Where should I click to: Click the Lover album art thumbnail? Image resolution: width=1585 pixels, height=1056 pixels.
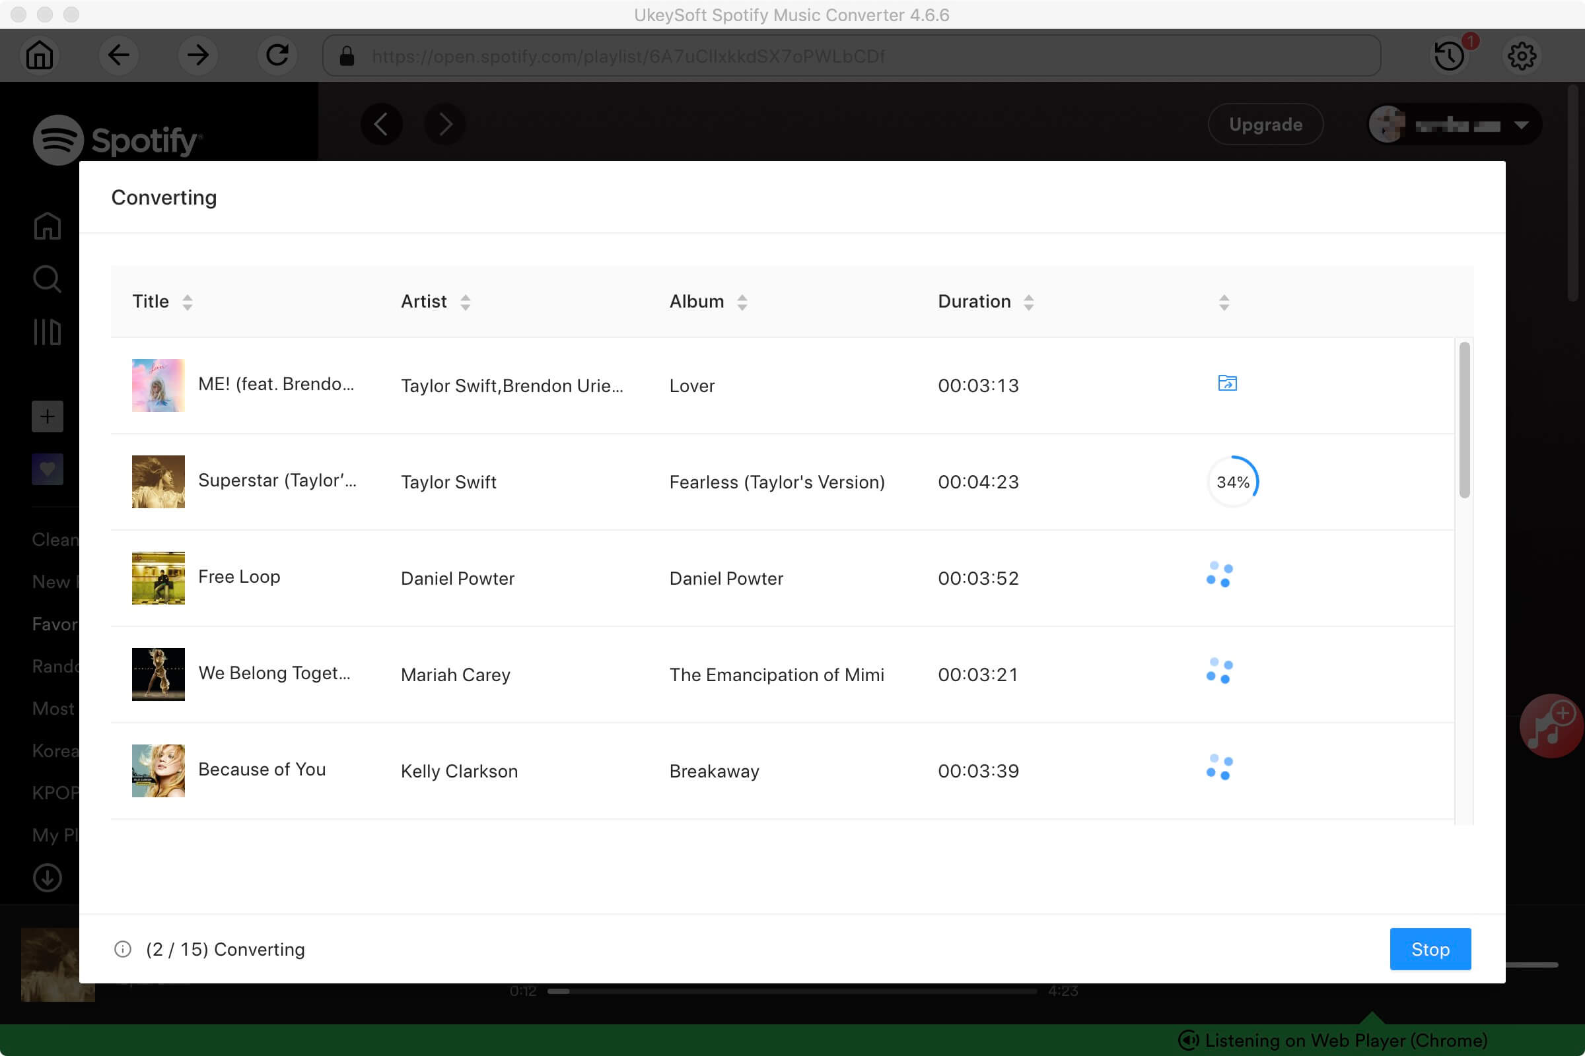pos(157,384)
